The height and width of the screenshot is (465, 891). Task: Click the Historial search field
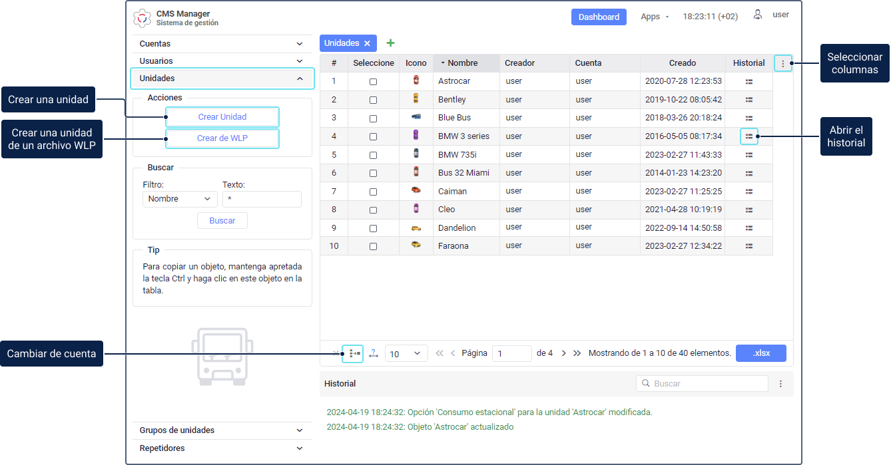(x=706, y=384)
